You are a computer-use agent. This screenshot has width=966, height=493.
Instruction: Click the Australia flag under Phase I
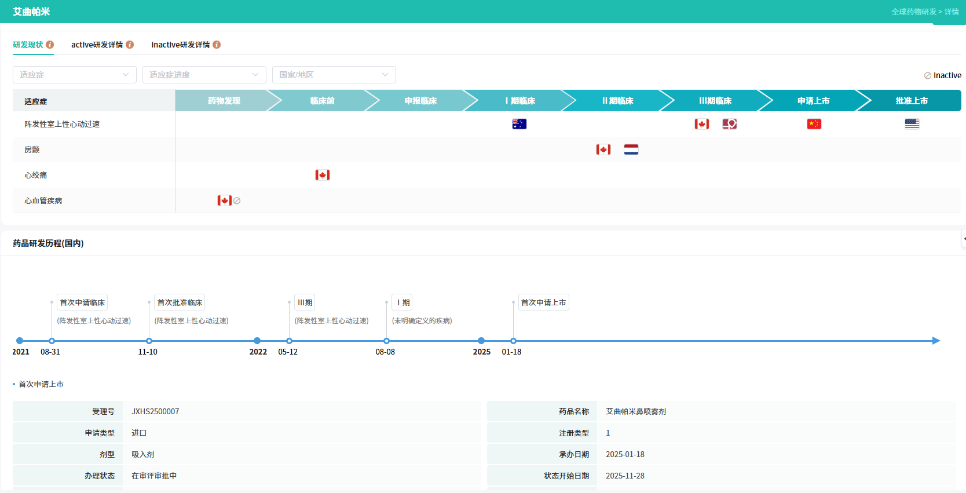[x=519, y=124]
